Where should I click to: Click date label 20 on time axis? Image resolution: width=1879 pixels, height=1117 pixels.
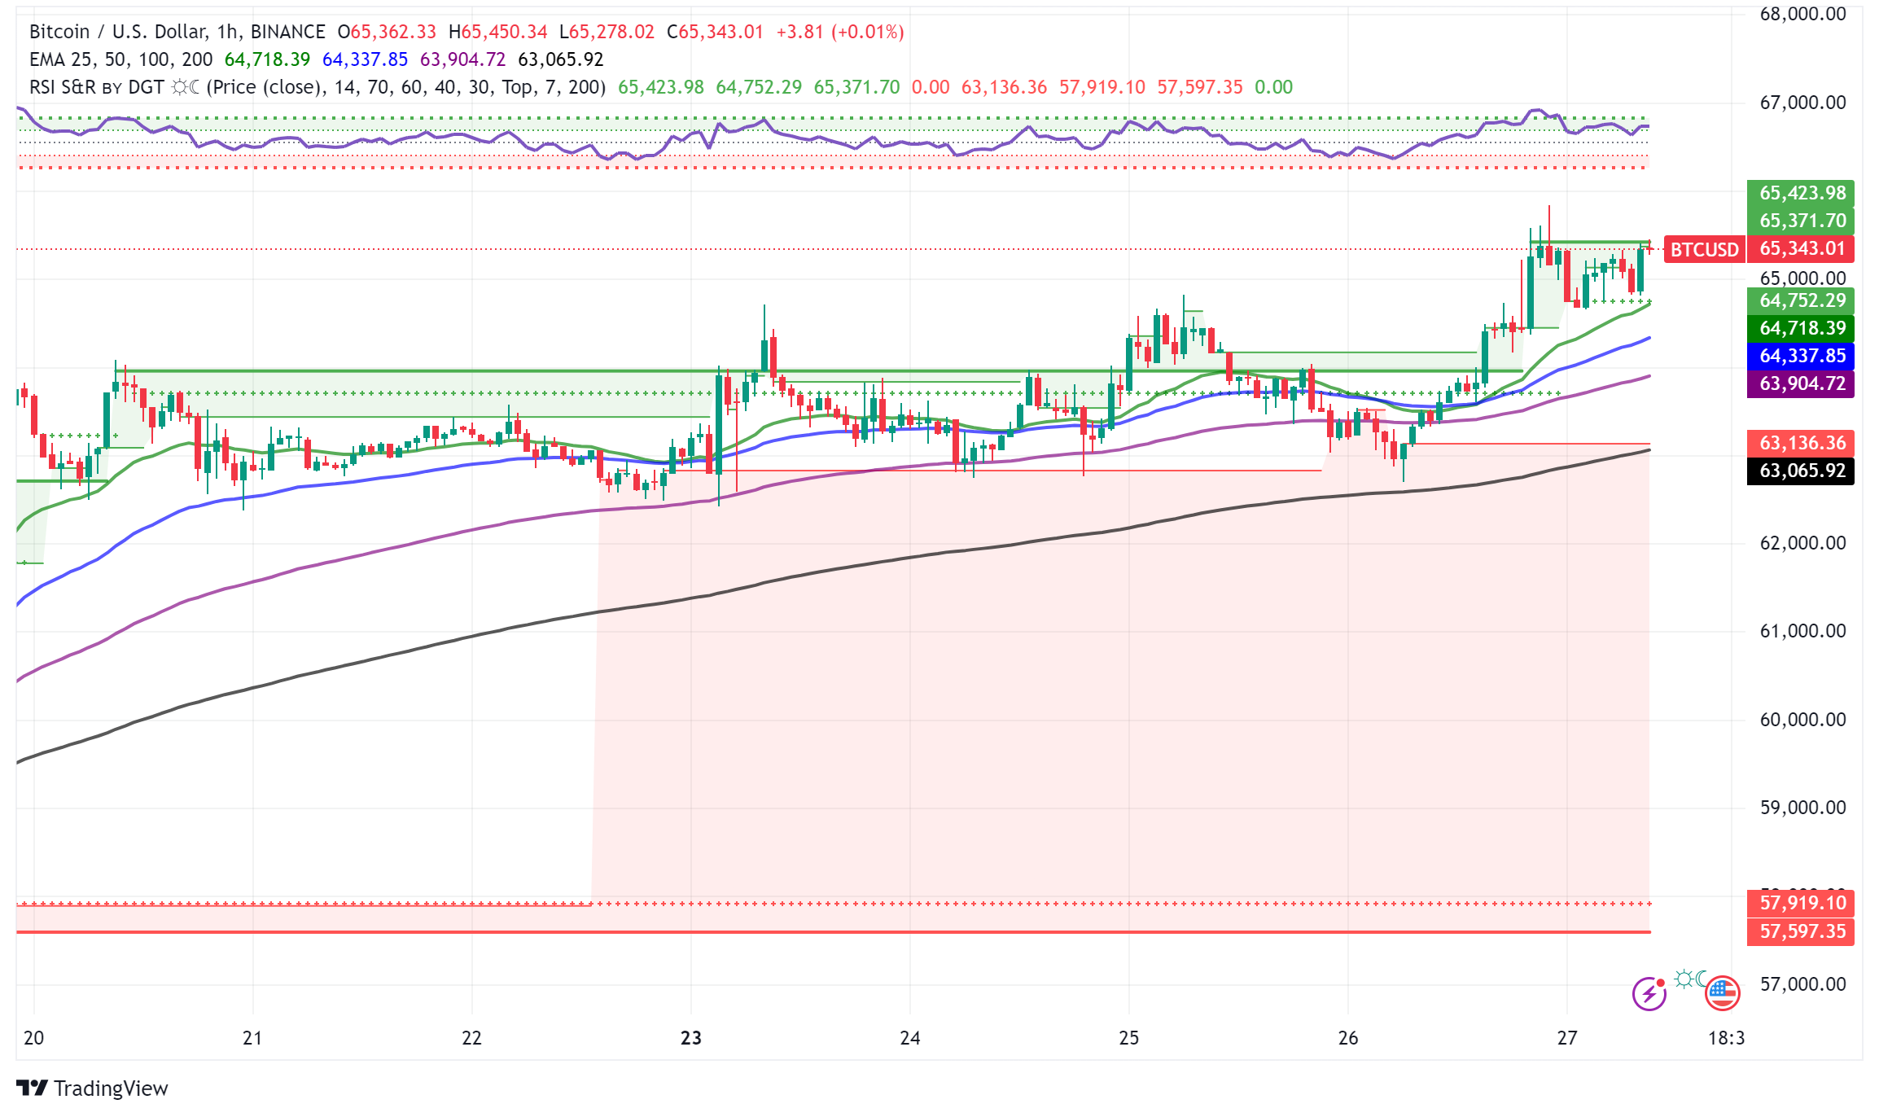pyautogui.click(x=33, y=1038)
